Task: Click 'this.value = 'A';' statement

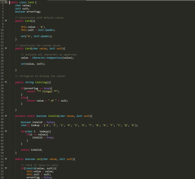Action: [x=33, y=27]
